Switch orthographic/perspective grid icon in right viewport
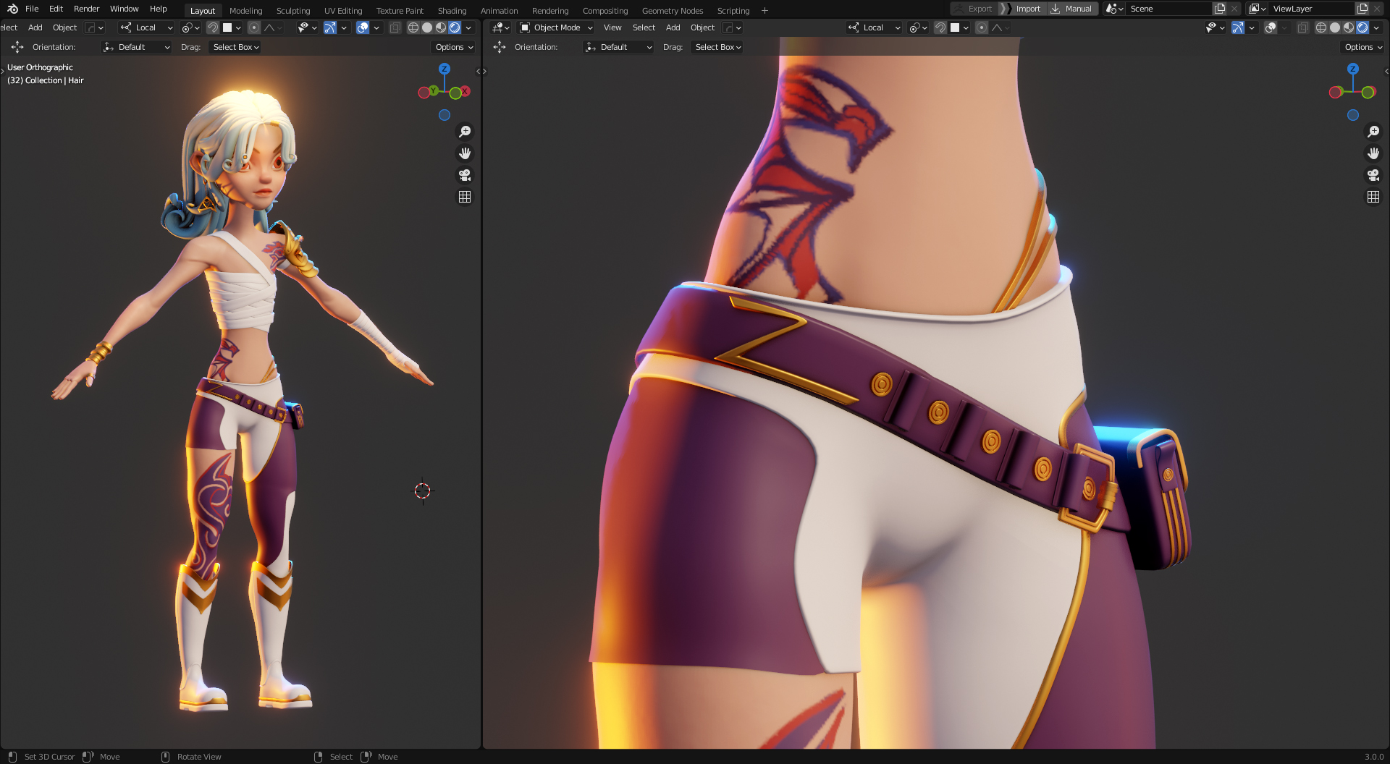 1373,197
